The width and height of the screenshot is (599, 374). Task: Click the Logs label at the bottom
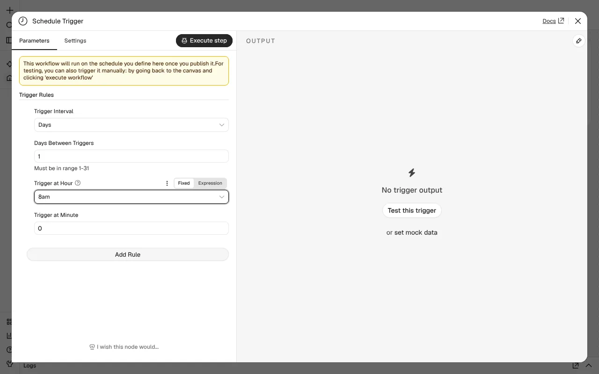(x=29, y=366)
